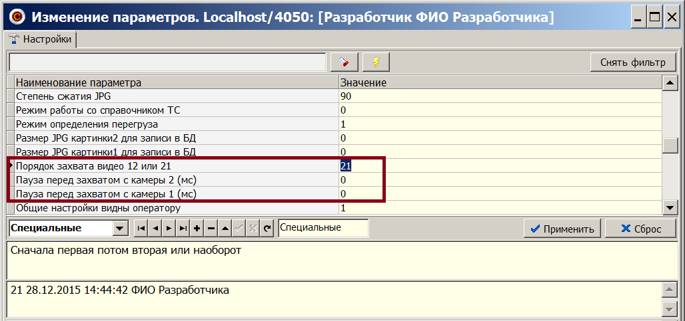This screenshot has height=321, width=685.
Task: Open the Специальные category dropdown
Action: pos(120,229)
